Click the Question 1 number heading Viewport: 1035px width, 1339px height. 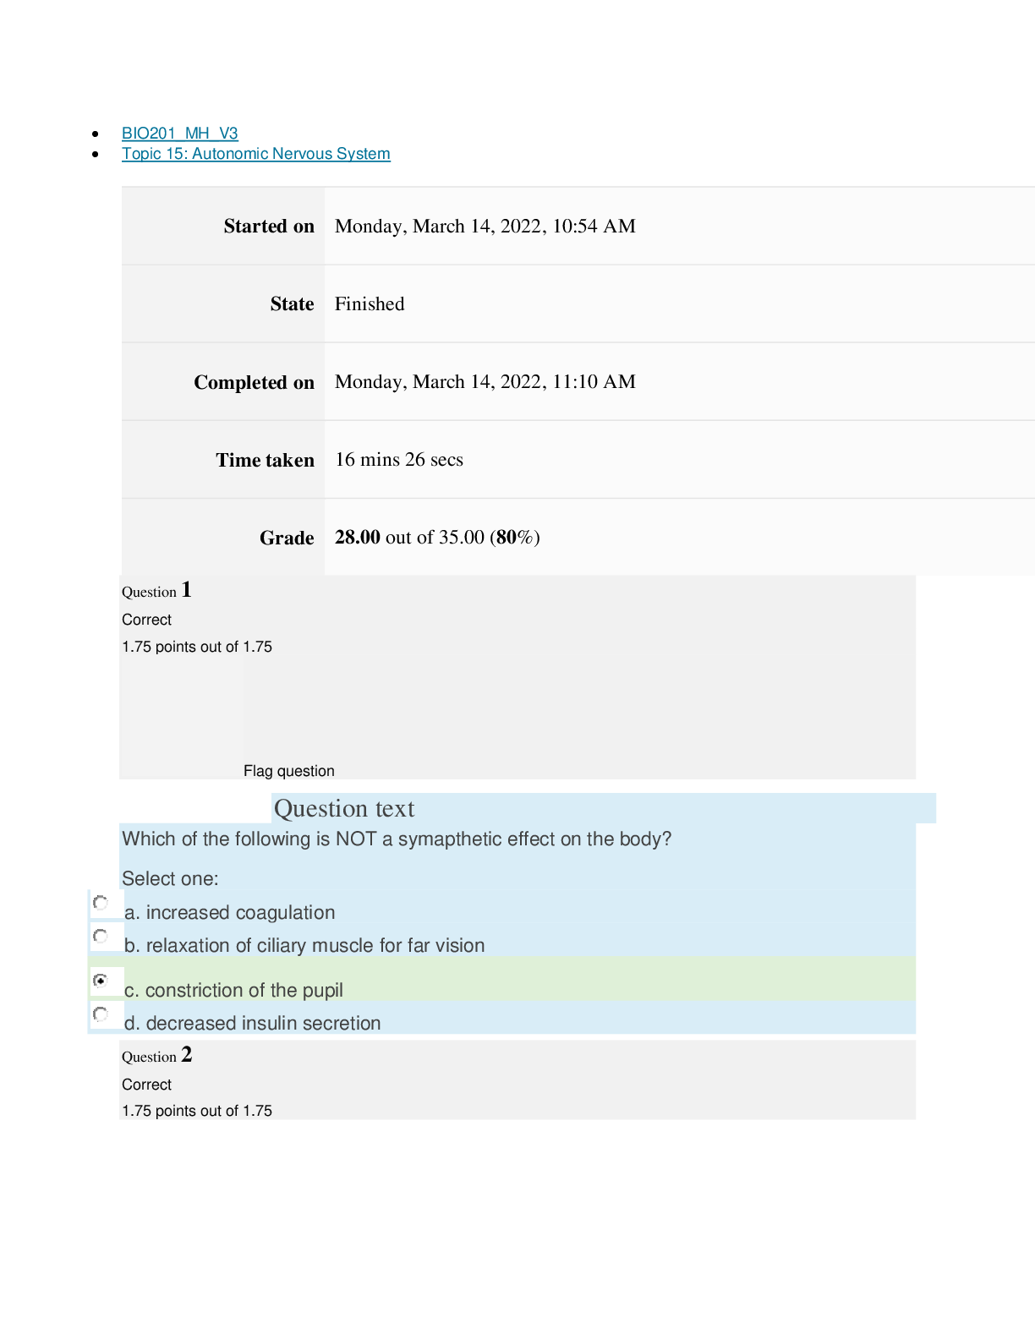click(156, 590)
